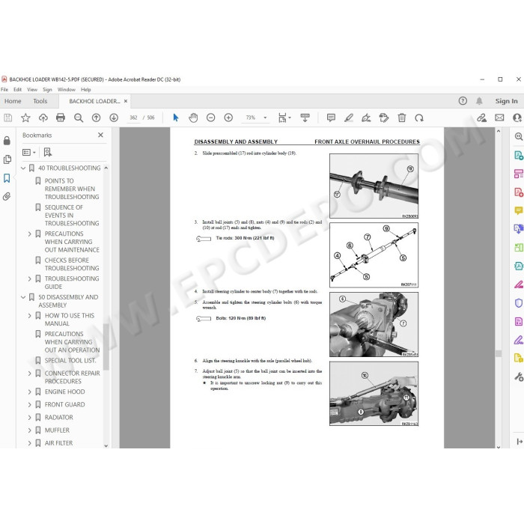Open CHECKS BEFORE TROUBLESHOOTING bookmark
The image size is (524, 524).
click(x=72, y=264)
